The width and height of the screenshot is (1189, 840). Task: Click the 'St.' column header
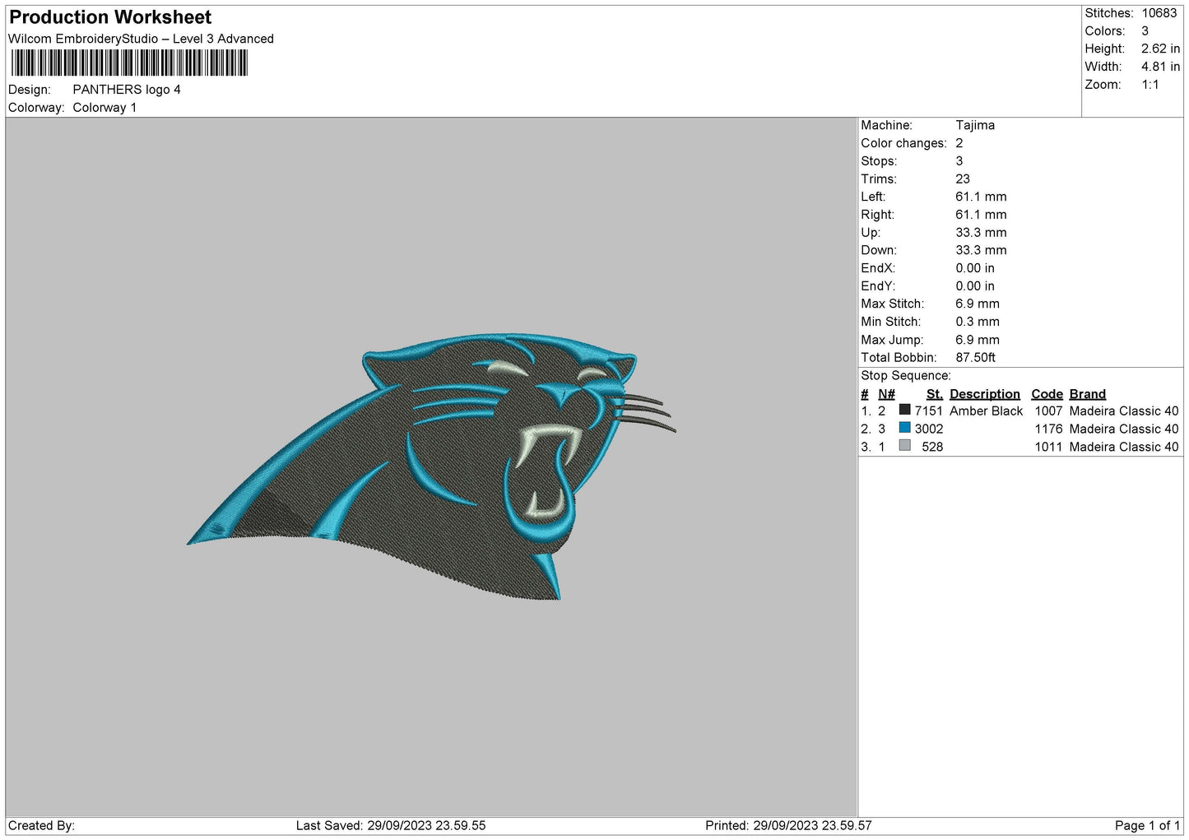(935, 394)
